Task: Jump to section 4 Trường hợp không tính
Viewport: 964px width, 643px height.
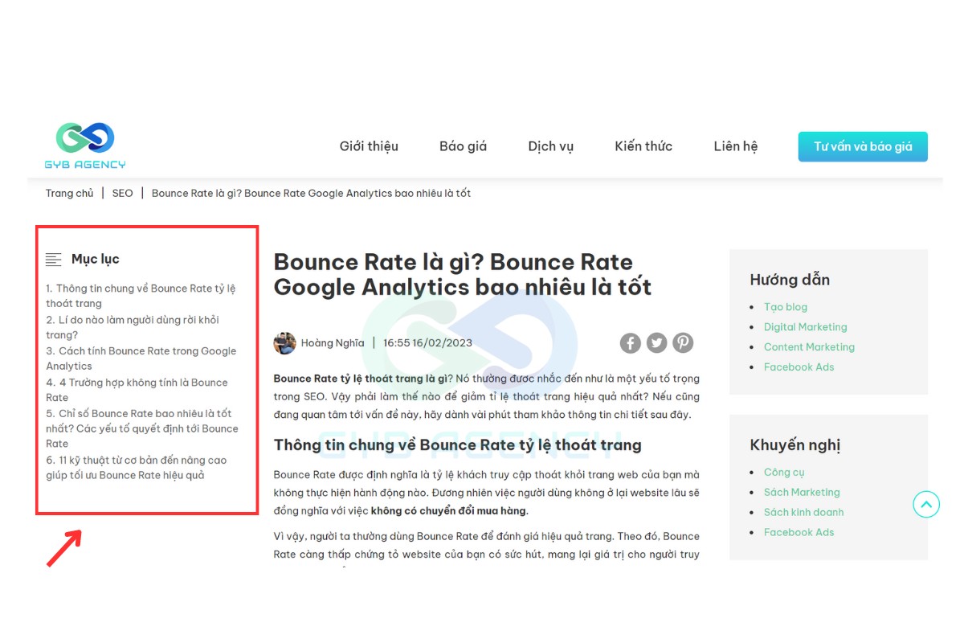Action: 137,390
